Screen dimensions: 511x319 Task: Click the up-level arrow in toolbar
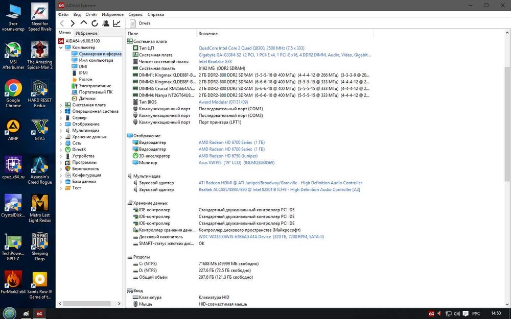tap(84, 23)
